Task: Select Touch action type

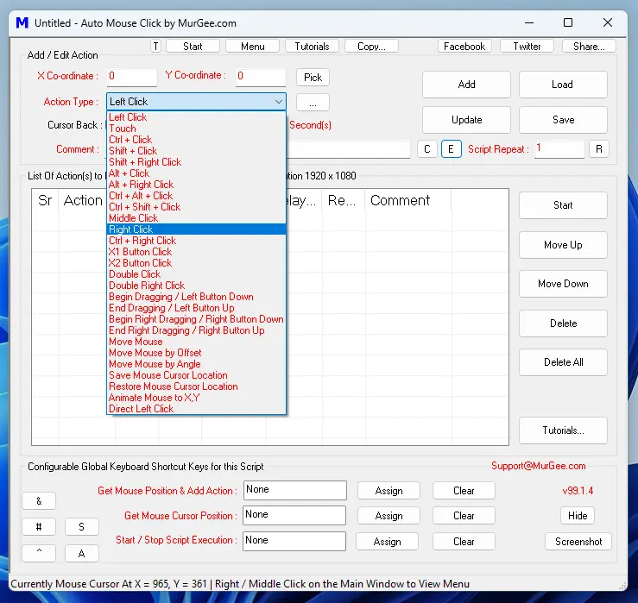Action: coord(196,129)
